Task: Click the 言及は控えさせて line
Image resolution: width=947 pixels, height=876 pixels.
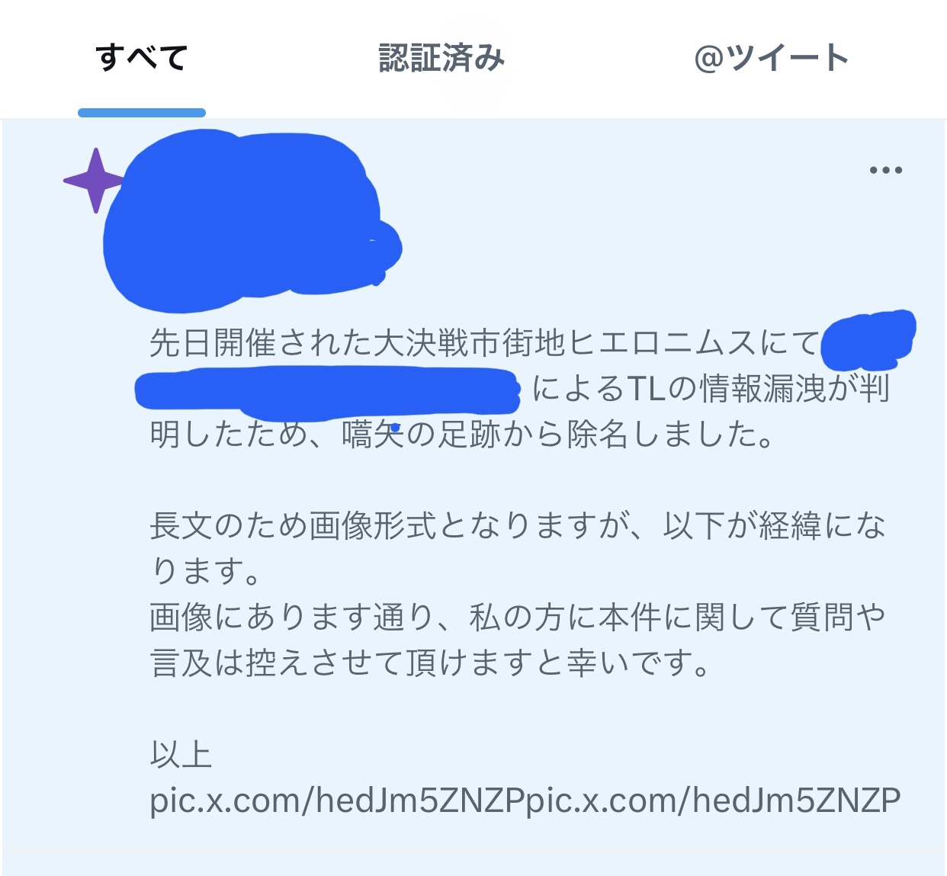Action: pyautogui.click(x=430, y=663)
